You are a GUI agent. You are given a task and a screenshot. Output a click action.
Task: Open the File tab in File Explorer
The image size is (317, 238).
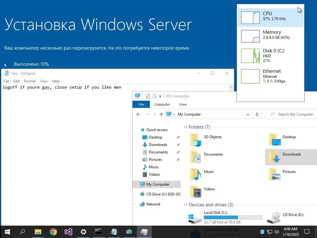(x=141, y=104)
